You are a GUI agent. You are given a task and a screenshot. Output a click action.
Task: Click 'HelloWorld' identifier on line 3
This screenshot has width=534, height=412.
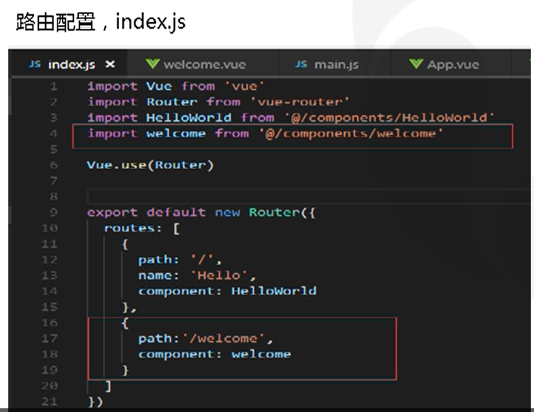(x=188, y=117)
